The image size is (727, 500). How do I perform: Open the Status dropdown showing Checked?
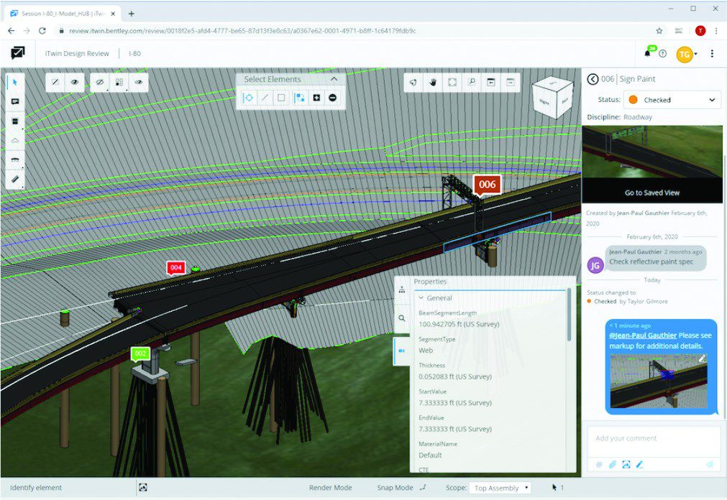(x=671, y=100)
